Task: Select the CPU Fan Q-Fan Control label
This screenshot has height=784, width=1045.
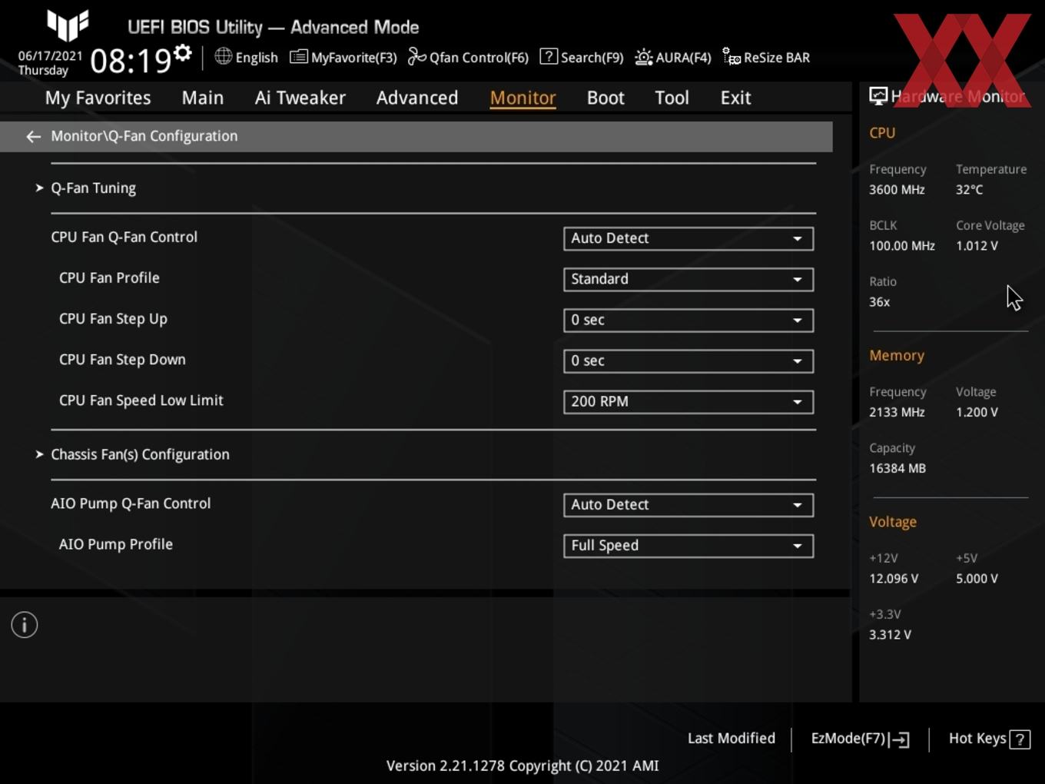Action: pos(124,238)
